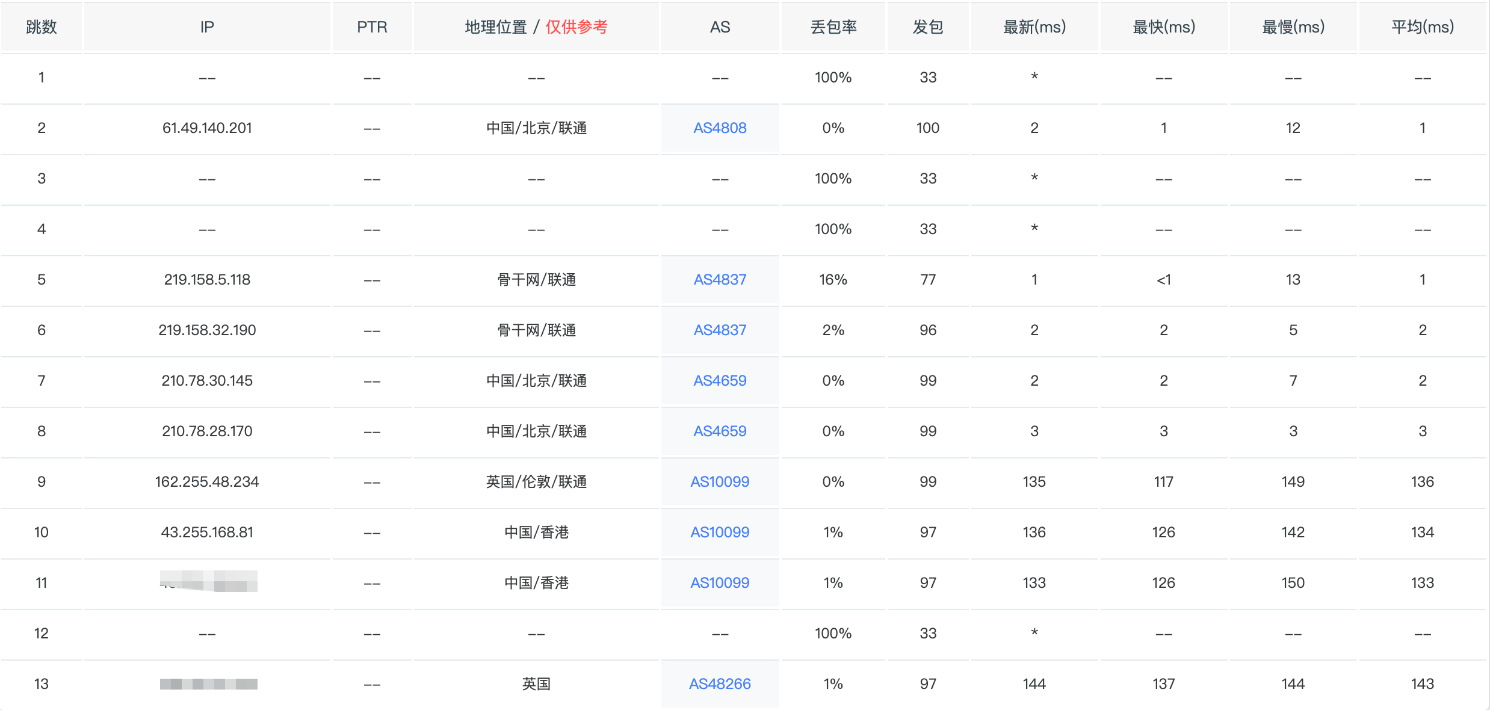
Task: Click the AS4659 link in hop 8
Action: (720, 431)
